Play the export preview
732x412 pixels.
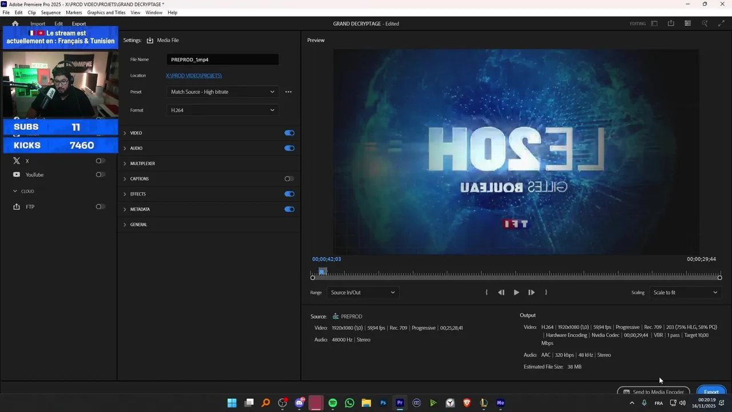point(516,292)
